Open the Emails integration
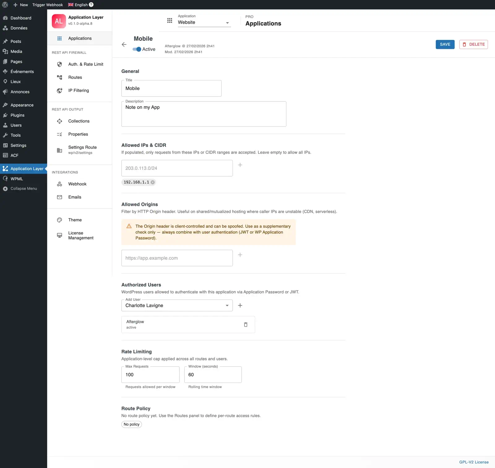The width and height of the screenshot is (495, 468). (75, 197)
